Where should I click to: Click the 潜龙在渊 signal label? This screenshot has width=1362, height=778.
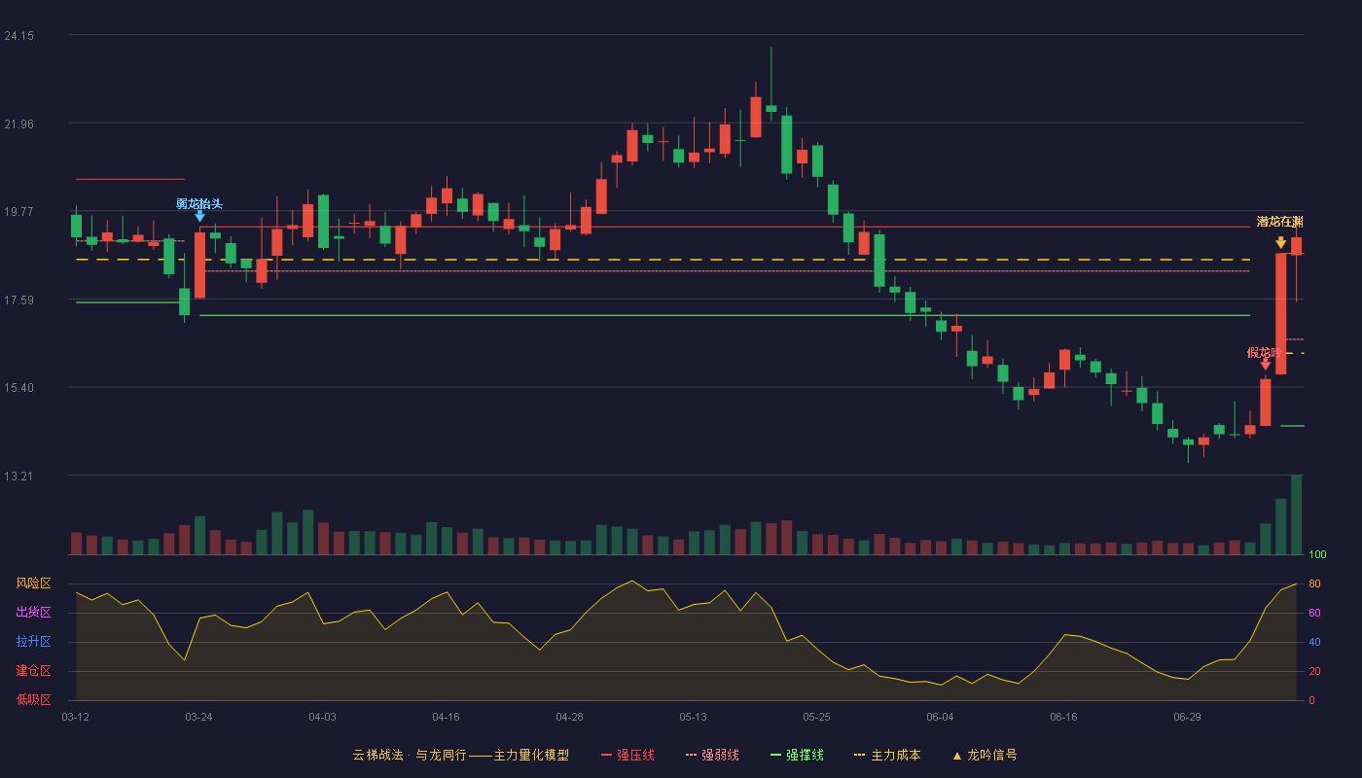tap(1279, 222)
